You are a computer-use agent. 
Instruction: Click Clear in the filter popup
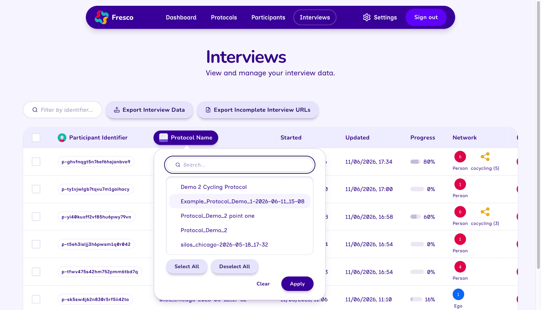263,284
